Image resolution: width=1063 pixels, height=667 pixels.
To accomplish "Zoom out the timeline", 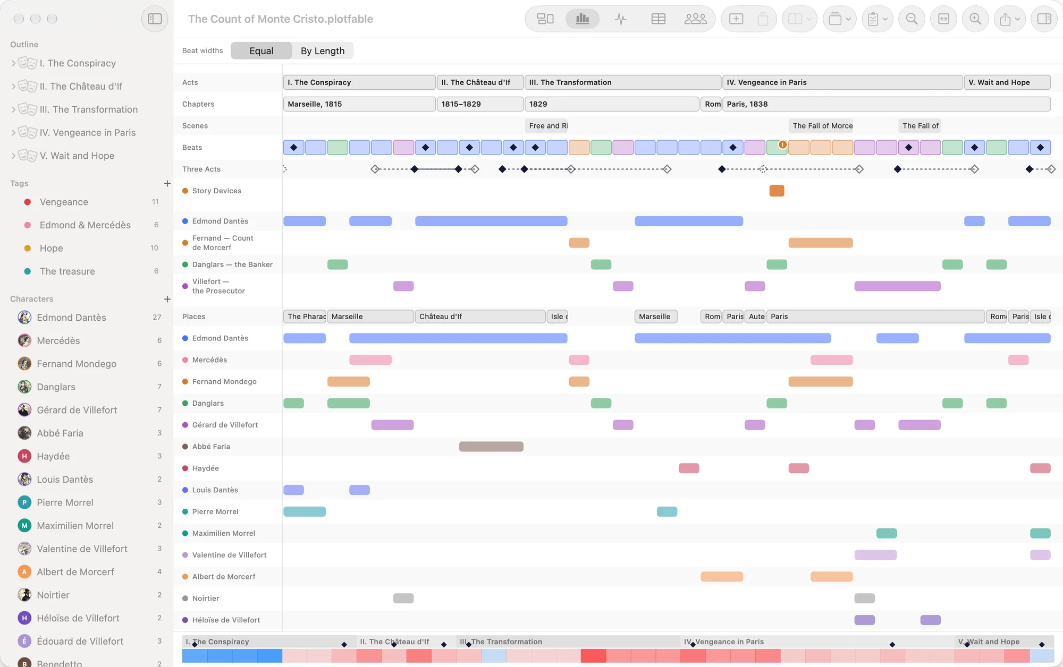I will pos(912,19).
